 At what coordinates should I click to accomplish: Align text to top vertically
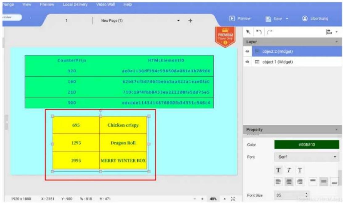313,181
